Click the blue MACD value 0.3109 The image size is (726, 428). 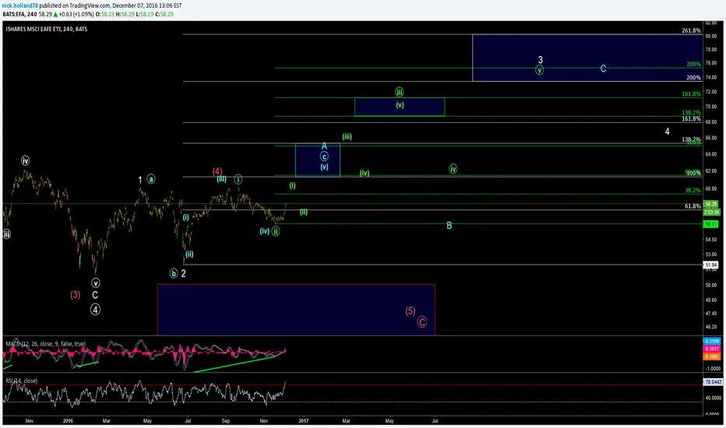pyautogui.click(x=712, y=342)
